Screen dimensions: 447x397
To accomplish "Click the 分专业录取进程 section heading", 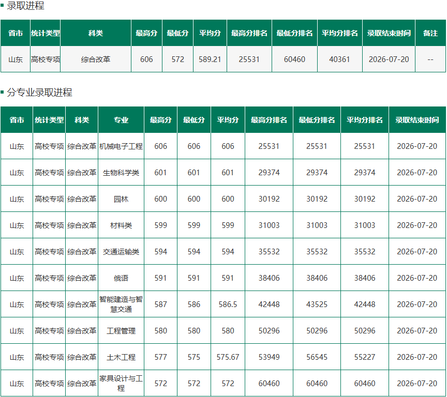I will click(x=39, y=93).
